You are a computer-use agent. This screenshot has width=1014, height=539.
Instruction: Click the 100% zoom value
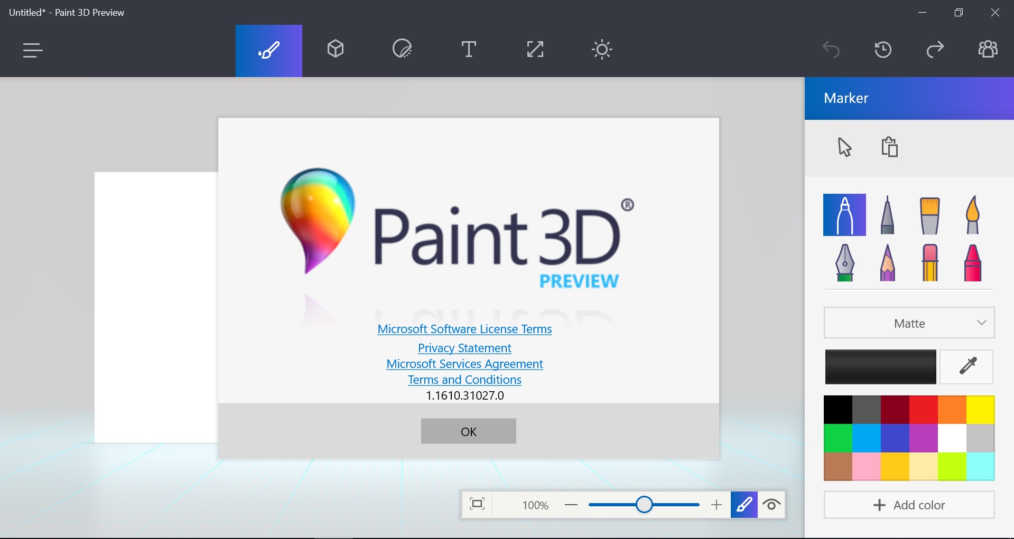click(x=535, y=506)
